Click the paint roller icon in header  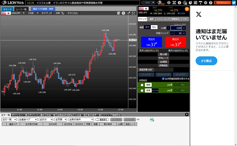coord(201,3)
